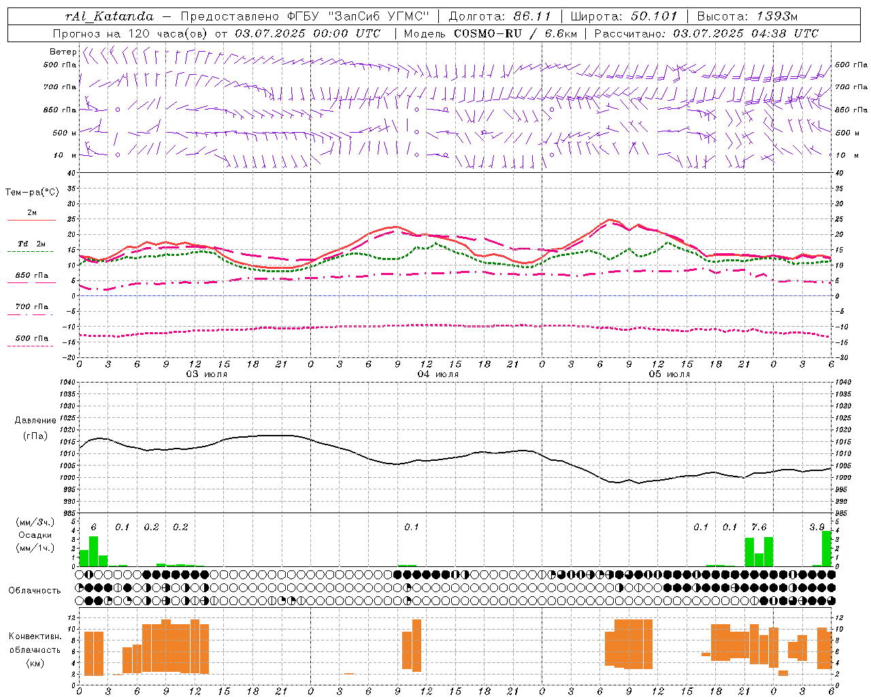Screen dimensions: 871x697
Task: Click the '3.9' precipitation total value
Action: (x=817, y=528)
